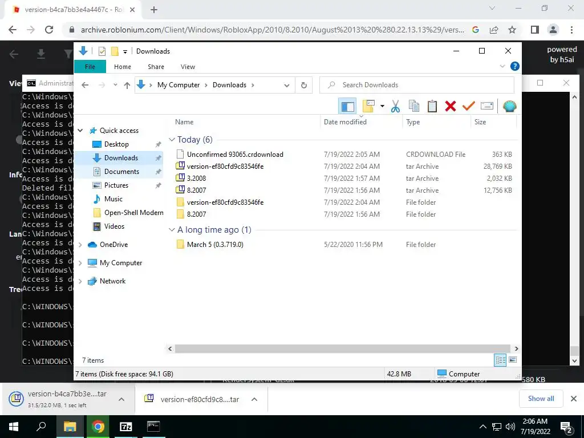This screenshot has height=438, width=584.
Task: Select Videos in navigation pane
Action: point(114,226)
